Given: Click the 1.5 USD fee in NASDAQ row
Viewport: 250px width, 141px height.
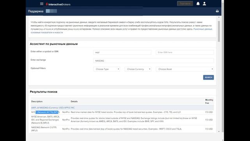Looking at the screenshot, I should click(209, 129).
